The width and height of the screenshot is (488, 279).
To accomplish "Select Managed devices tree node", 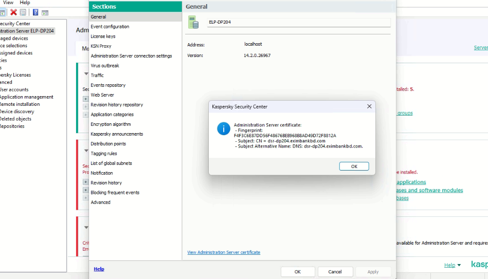I will pyautogui.click(x=14, y=38).
